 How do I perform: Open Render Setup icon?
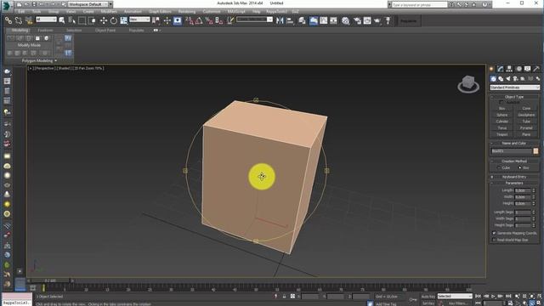[x=357, y=20]
